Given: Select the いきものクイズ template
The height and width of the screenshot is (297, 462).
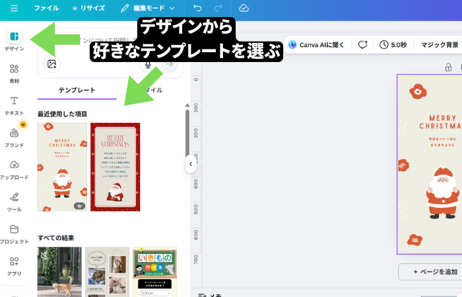Looking at the screenshot, I should [x=154, y=272].
